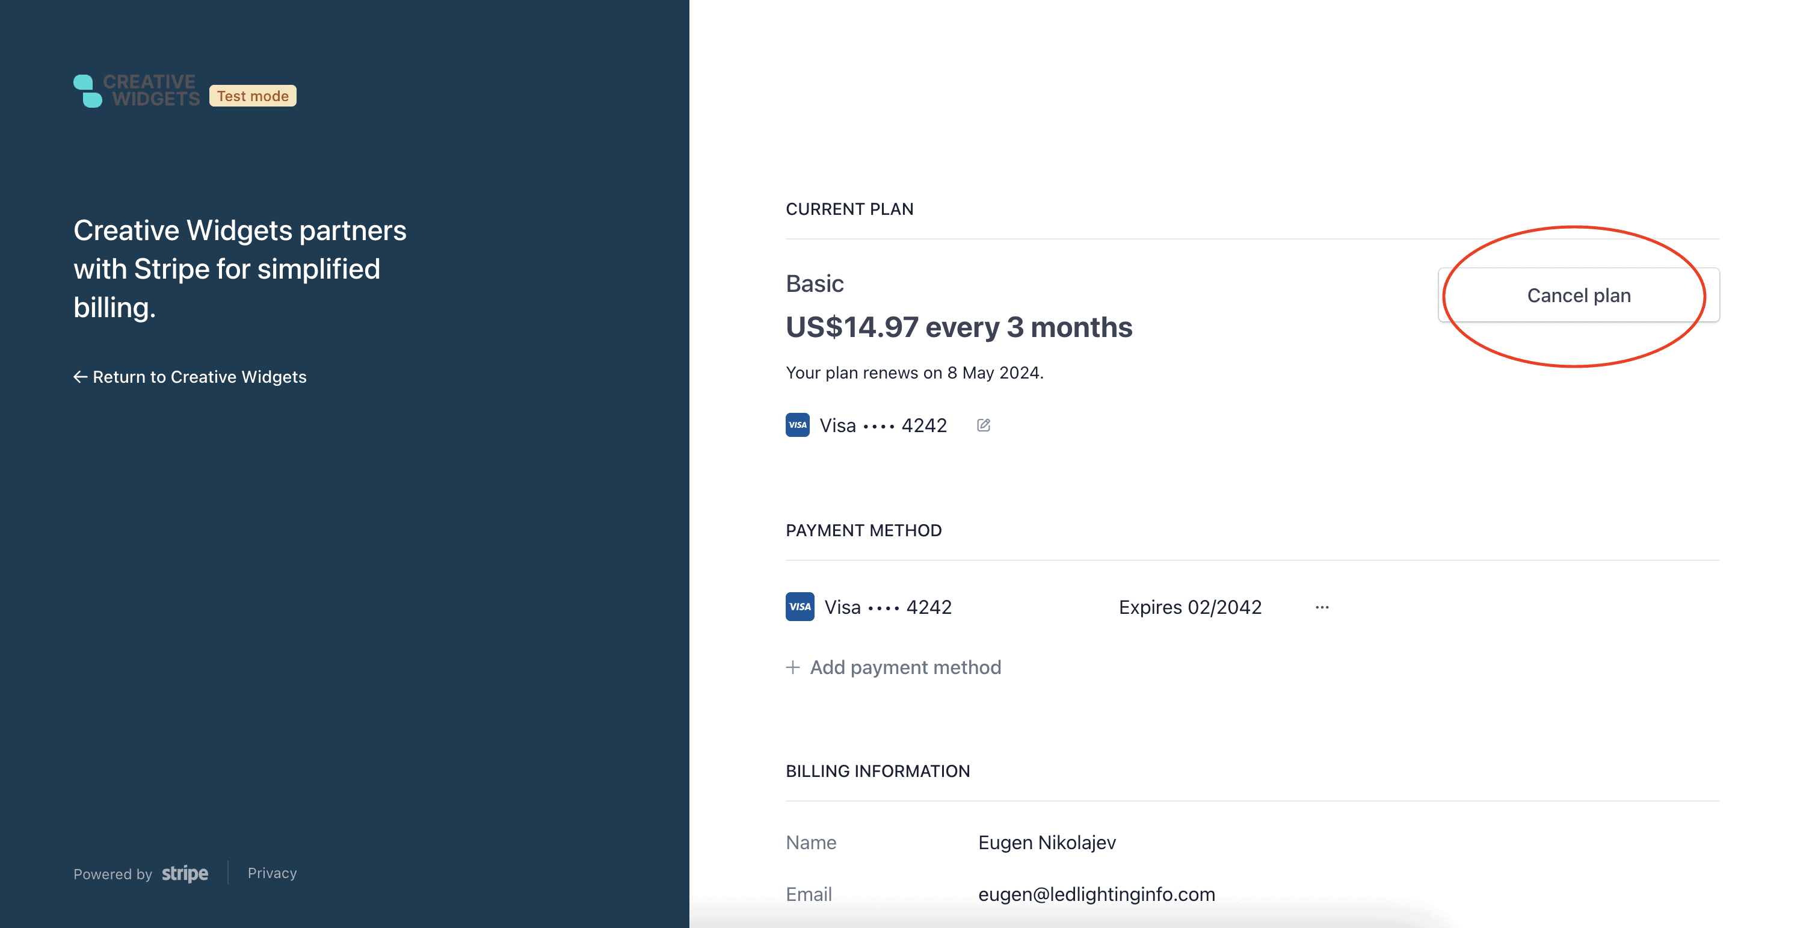The width and height of the screenshot is (1812, 928).
Task: Click 'Expires 02/2042' text
Action: tap(1190, 607)
